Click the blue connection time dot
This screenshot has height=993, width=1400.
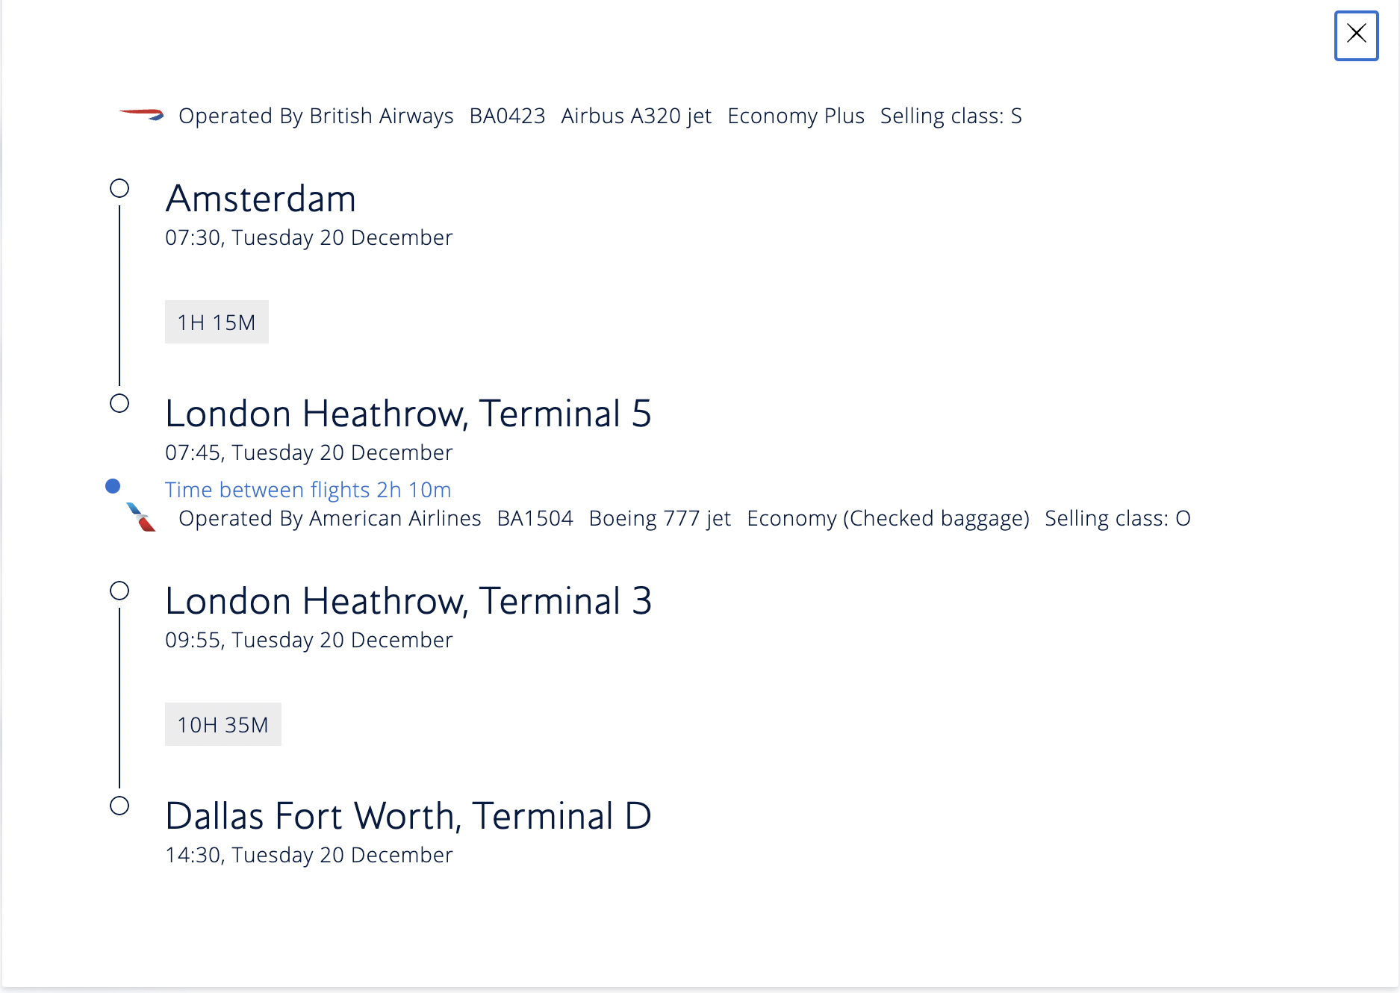tap(113, 487)
